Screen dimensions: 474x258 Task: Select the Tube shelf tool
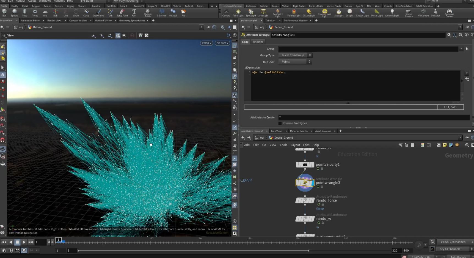tap(25, 13)
